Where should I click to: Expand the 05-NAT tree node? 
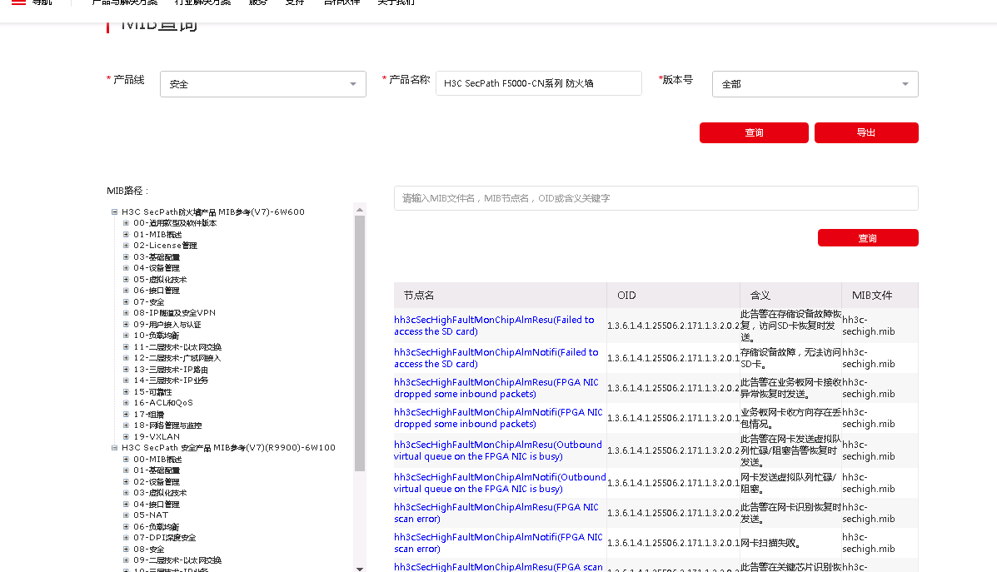coord(126,515)
